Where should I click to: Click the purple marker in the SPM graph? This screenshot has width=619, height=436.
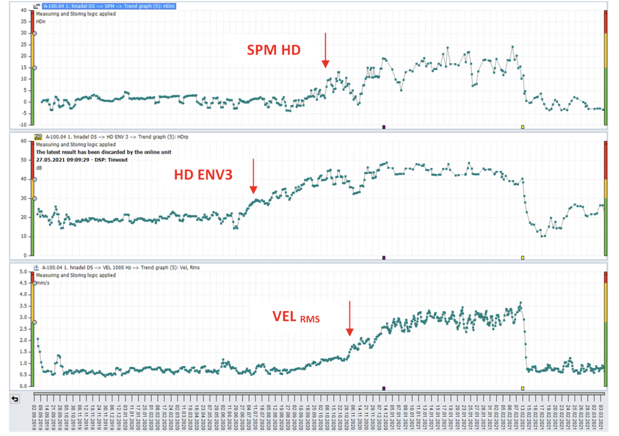point(384,127)
